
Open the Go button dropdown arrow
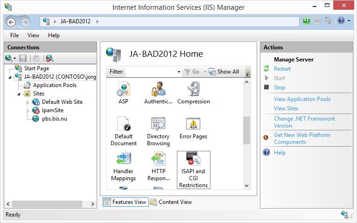tap(205, 72)
